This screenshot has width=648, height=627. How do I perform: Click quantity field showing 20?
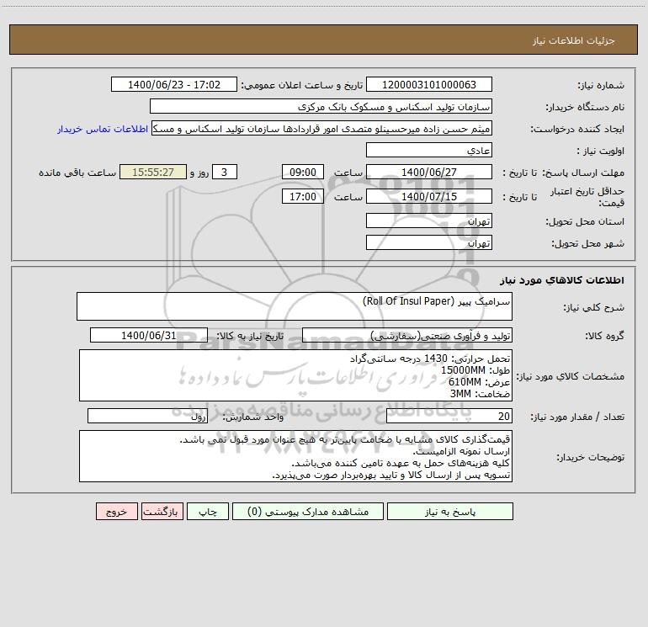[x=449, y=416]
